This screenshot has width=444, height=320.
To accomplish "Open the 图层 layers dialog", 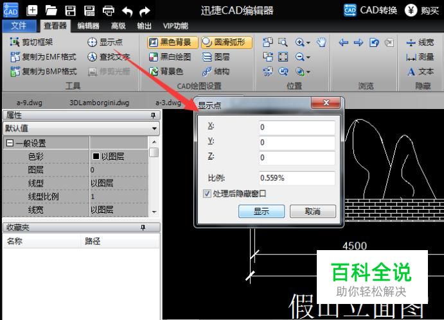I will [x=216, y=57].
